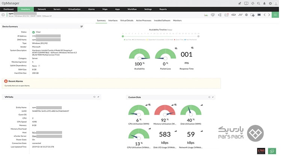This screenshot has width=281, height=159.
Task: Edit the Device Summary with pencil icon
Action: tap(82, 27)
